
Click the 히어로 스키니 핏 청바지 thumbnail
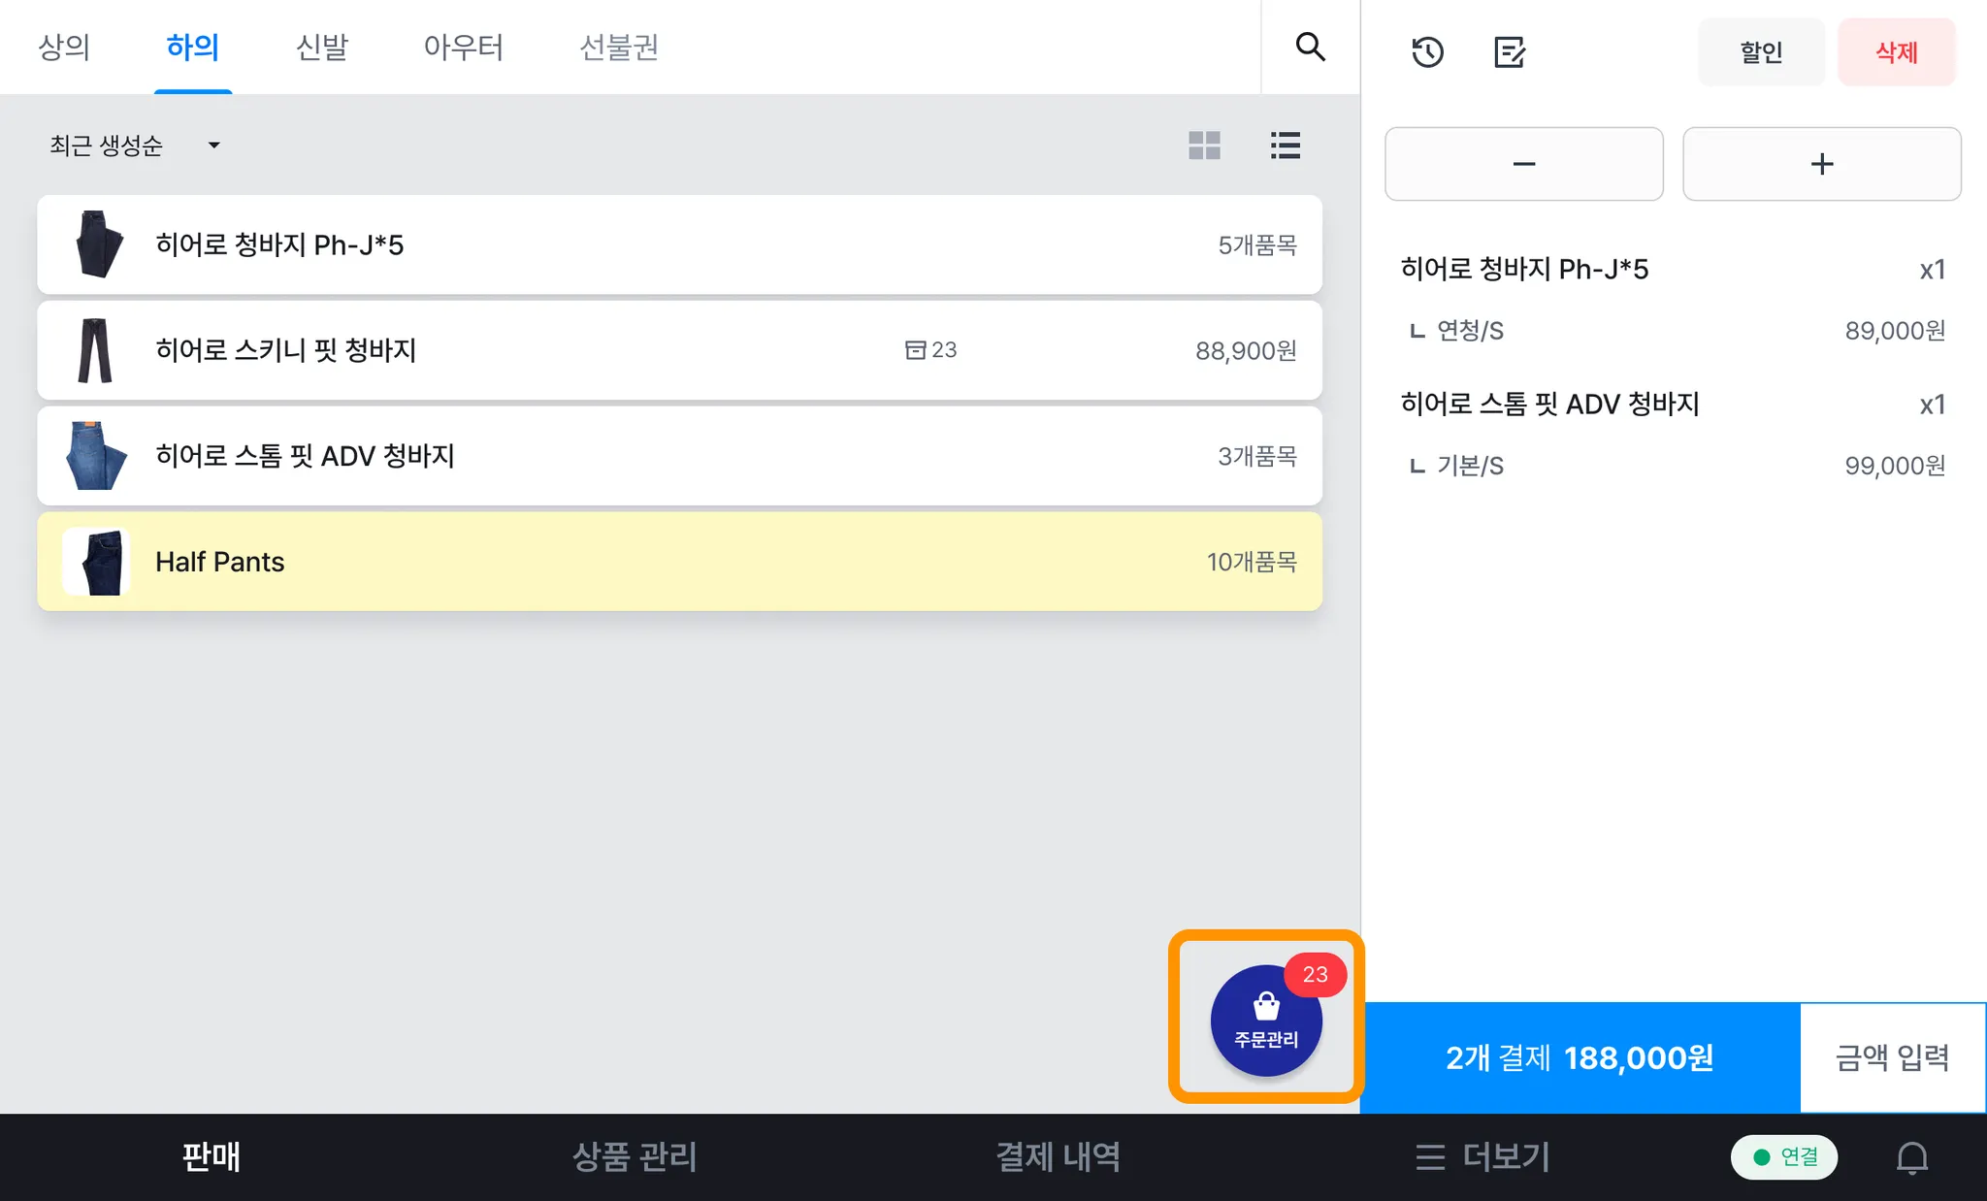point(95,350)
